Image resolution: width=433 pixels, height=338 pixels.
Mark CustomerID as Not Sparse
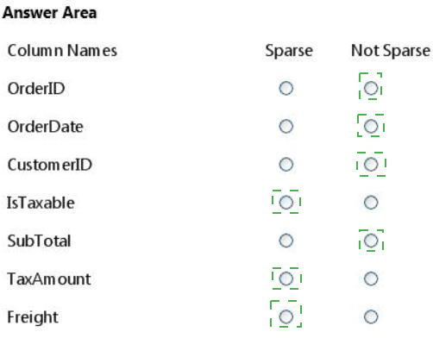click(x=371, y=165)
